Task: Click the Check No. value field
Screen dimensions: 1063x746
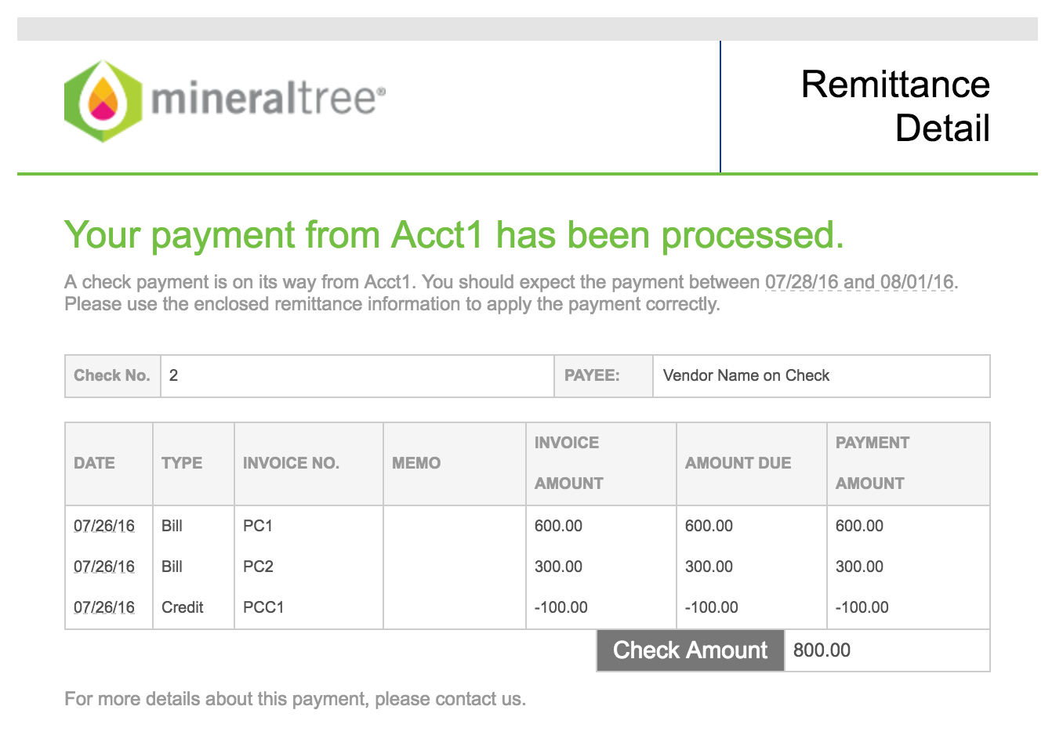Action: pyautogui.click(x=357, y=376)
